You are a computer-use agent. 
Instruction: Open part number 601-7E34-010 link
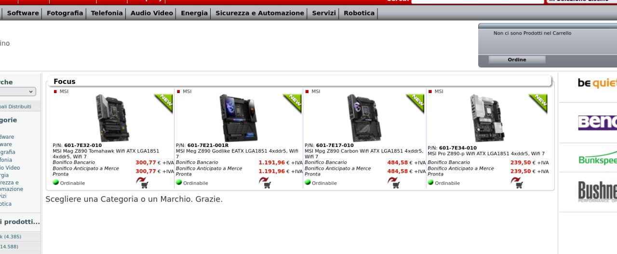[x=458, y=148]
